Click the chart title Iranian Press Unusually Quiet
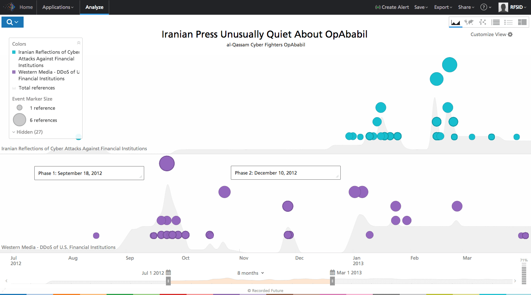531x295 pixels. tap(264, 34)
